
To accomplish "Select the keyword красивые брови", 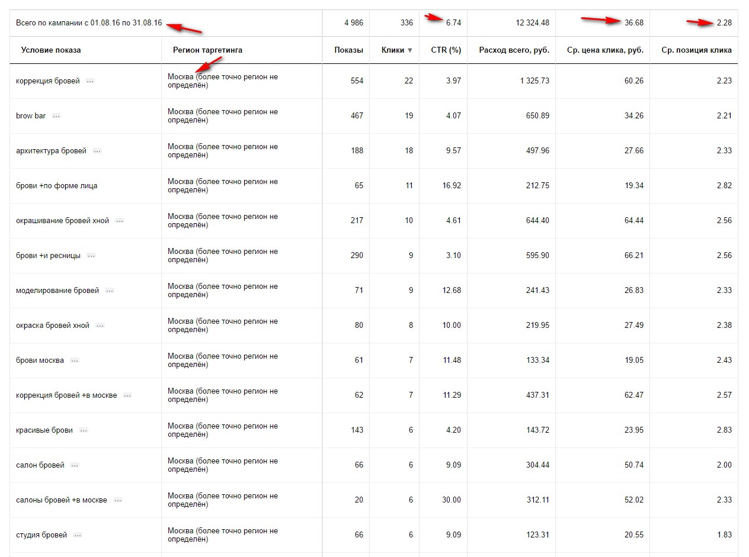I will (x=44, y=430).
